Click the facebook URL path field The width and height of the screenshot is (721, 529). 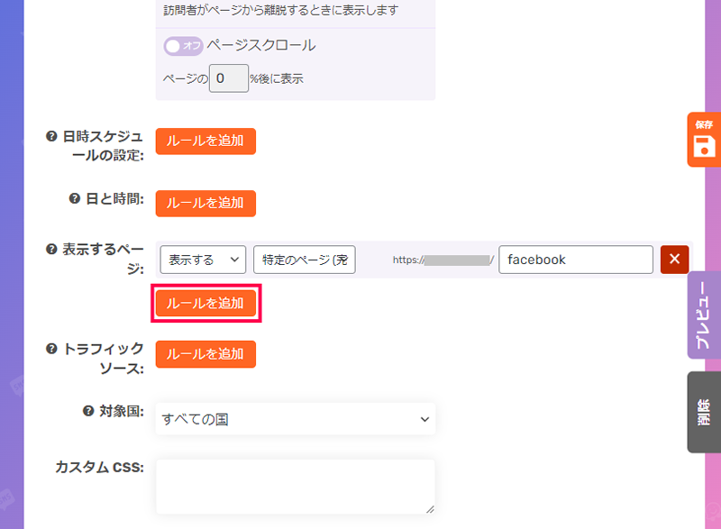tap(576, 260)
